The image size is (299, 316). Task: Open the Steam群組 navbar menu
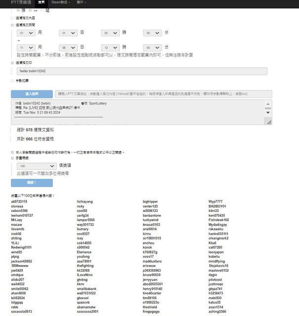click(60, 2)
